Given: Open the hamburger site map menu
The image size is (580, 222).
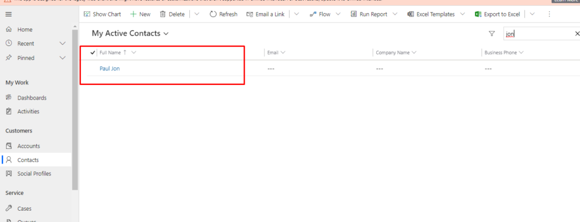Looking at the screenshot, I should [8, 14].
